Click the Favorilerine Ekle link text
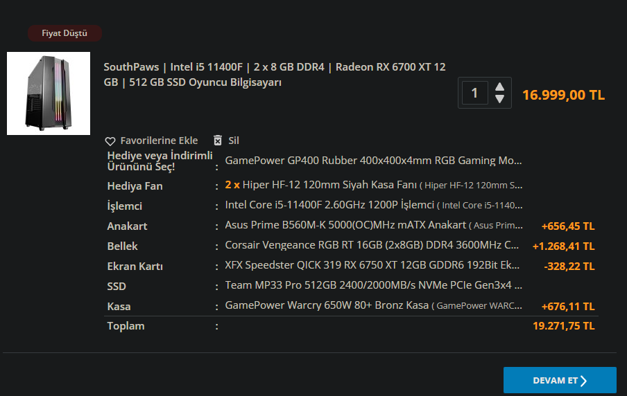The width and height of the screenshot is (627, 396). [159, 141]
